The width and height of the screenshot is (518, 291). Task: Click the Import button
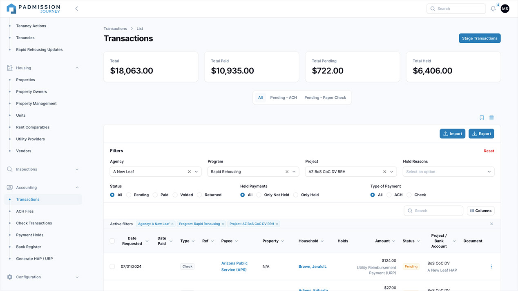pos(453,134)
